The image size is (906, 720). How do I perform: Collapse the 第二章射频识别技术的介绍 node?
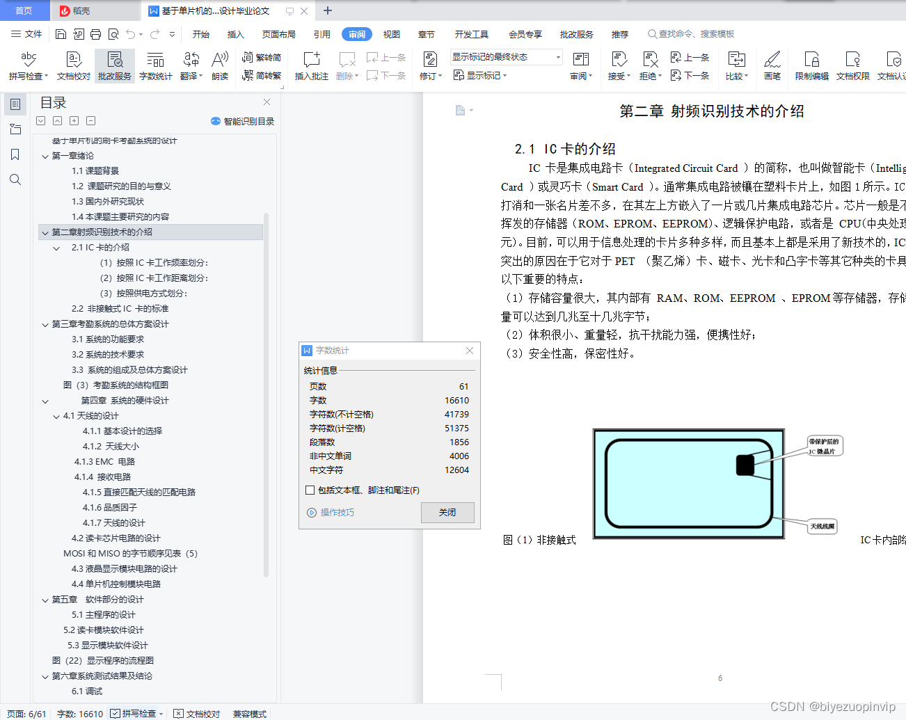point(45,233)
